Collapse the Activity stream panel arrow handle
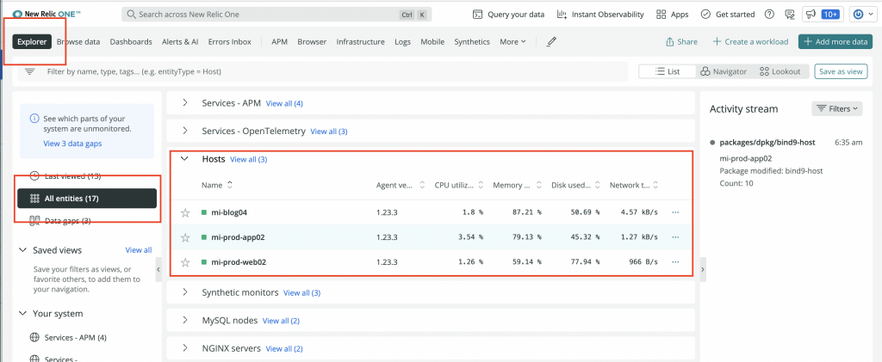Image resolution: width=882 pixels, height=362 pixels. (703, 270)
